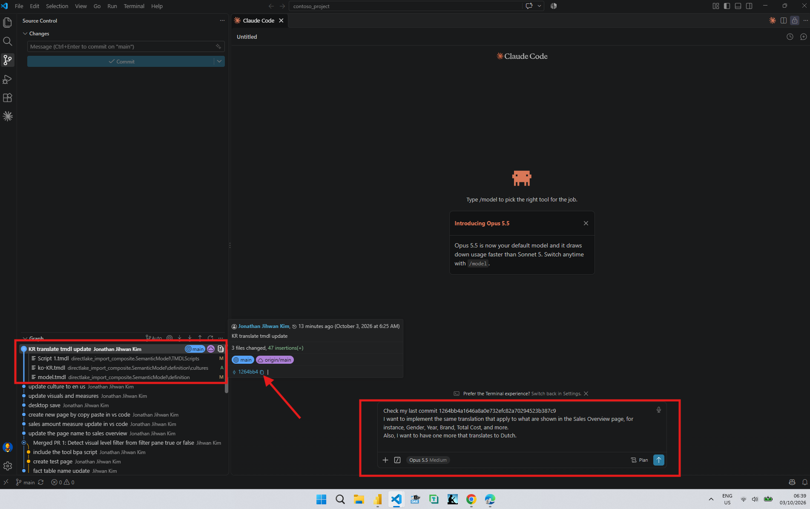The image size is (810, 509).
Task: Click the Jonathan Jihwan Kim author link
Action: point(264,326)
